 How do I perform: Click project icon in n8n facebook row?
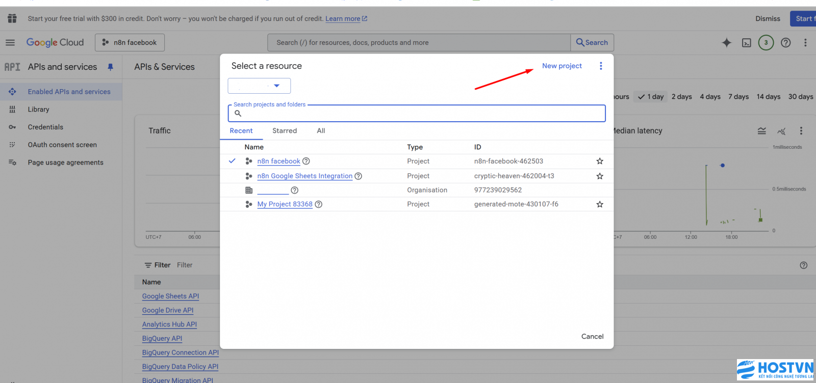coord(249,161)
